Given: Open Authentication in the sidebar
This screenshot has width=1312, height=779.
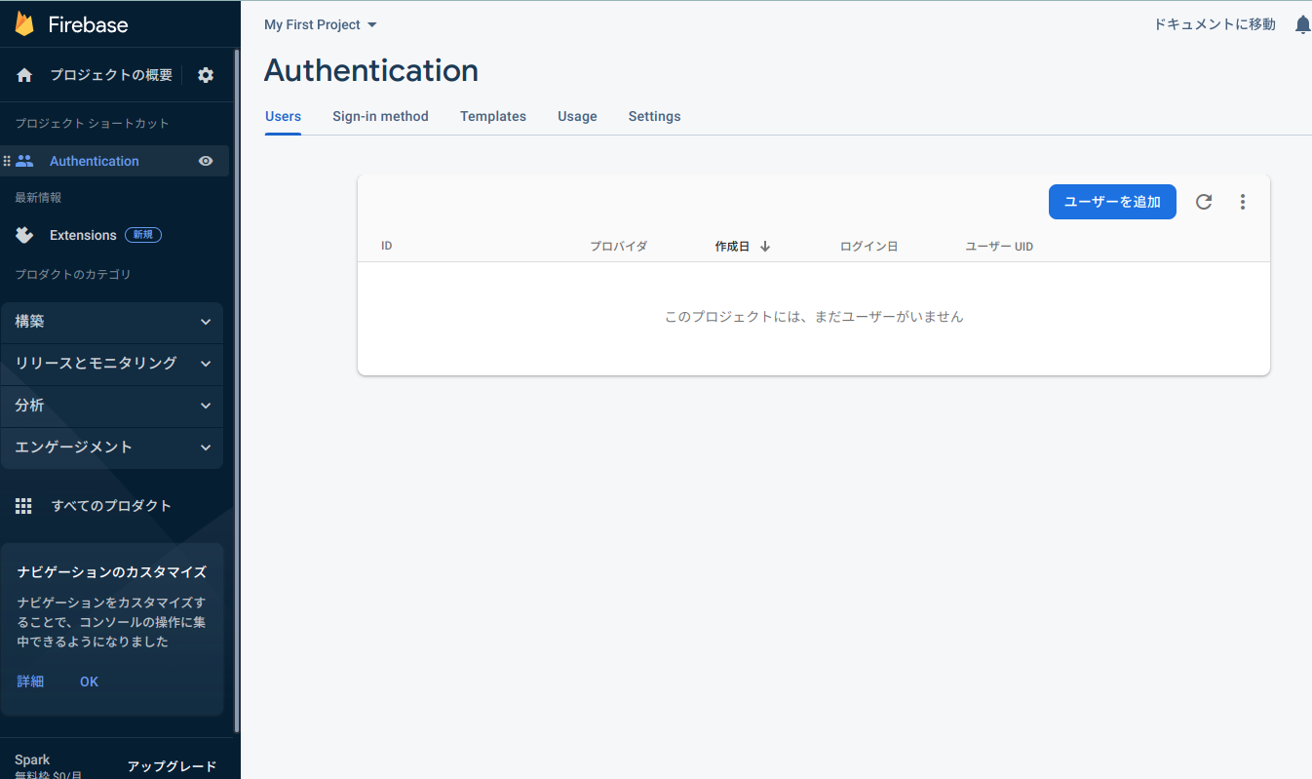Looking at the screenshot, I should tap(95, 161).
